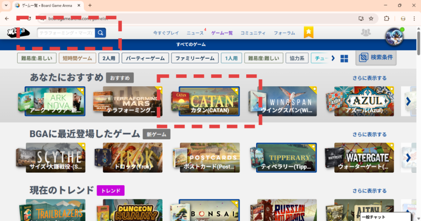Click the install app icon in address bar
421x221 pixels.
361,18
